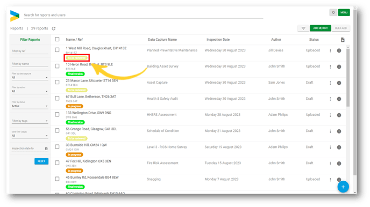Open the filter icon beside Add Report
Image resolution: width=370 pixels, height=207 pixels.
[303, 28]
